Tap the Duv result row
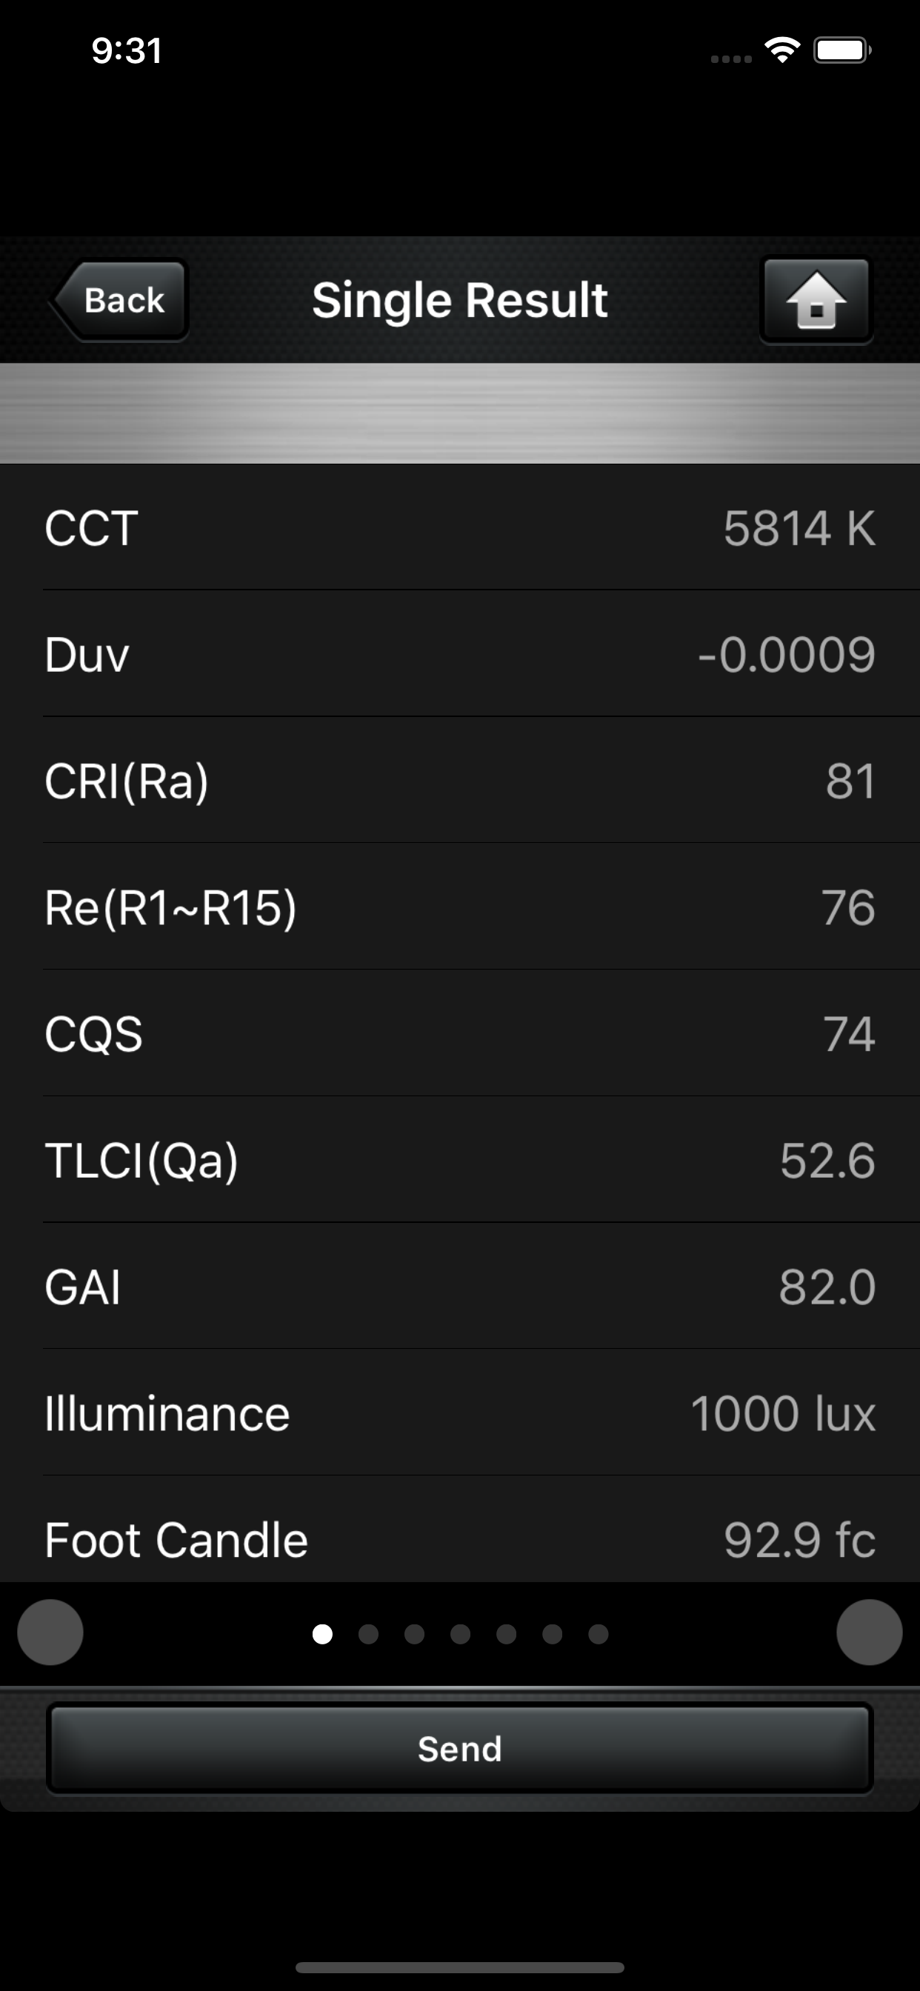This screenshot has height=1991, width=920. point(460,655)
